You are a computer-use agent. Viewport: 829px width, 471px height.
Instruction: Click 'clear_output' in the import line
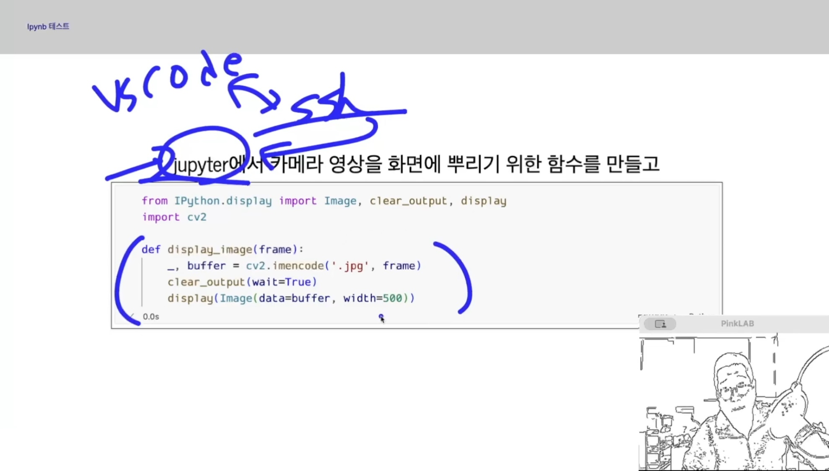pos(408,201)
